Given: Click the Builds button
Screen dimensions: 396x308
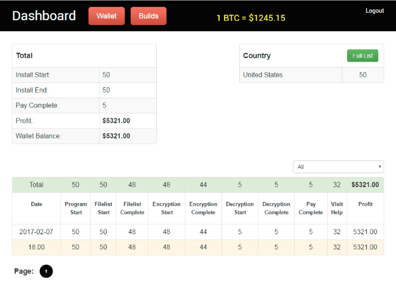Looking at the screenshot, I should pyautogui.click(x=148, y=16).
